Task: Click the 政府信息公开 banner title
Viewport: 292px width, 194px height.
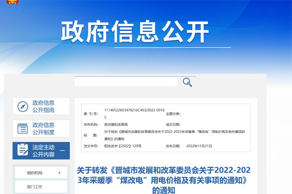Action: click(x=135, y=32)
